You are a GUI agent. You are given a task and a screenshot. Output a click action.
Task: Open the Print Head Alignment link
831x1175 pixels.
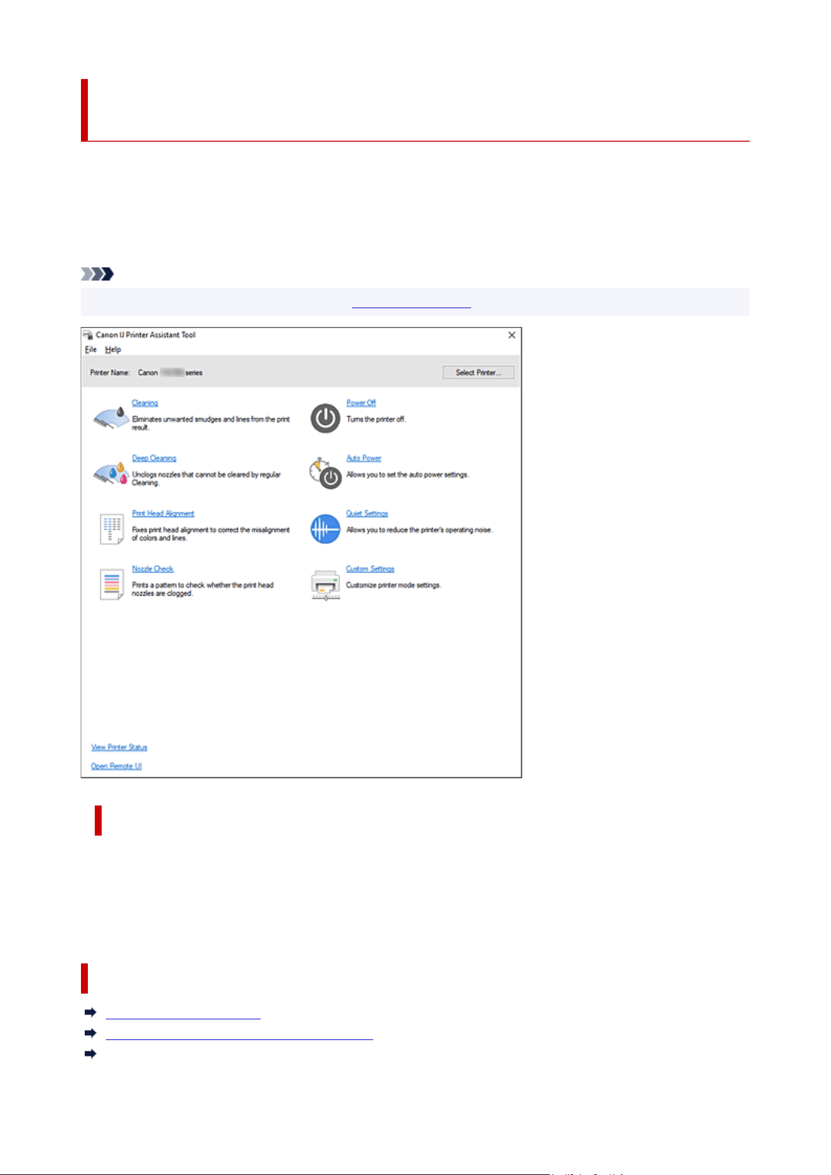pos(163,513)
